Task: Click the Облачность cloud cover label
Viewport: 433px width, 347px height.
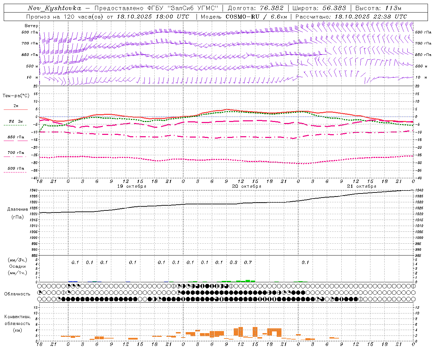Action: tap(17, 294)
